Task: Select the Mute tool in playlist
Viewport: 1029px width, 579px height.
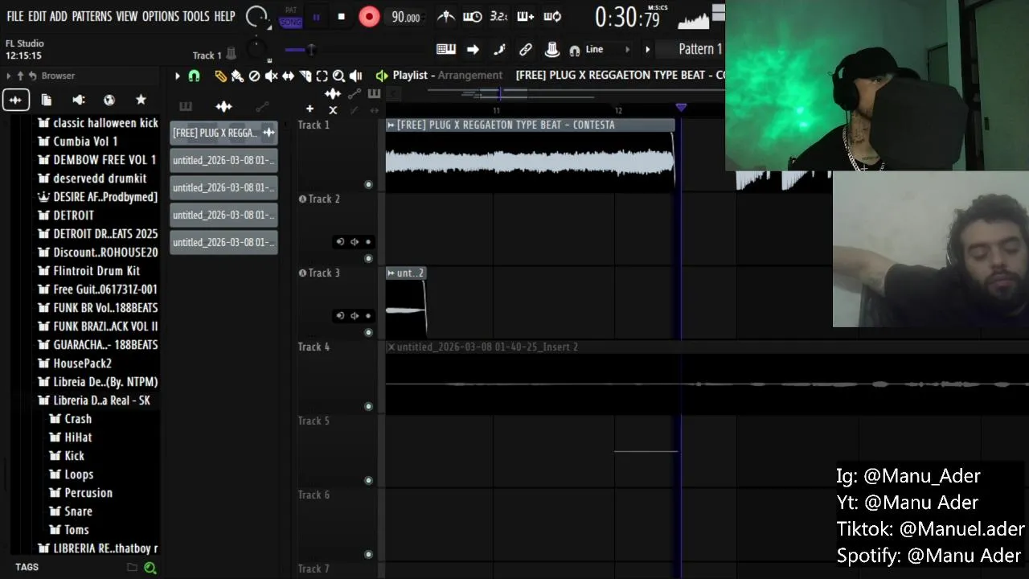Action: point(271,76)
